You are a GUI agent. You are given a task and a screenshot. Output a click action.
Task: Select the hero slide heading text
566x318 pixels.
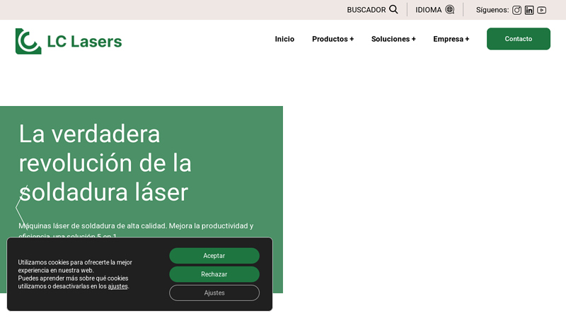(105, 163)
